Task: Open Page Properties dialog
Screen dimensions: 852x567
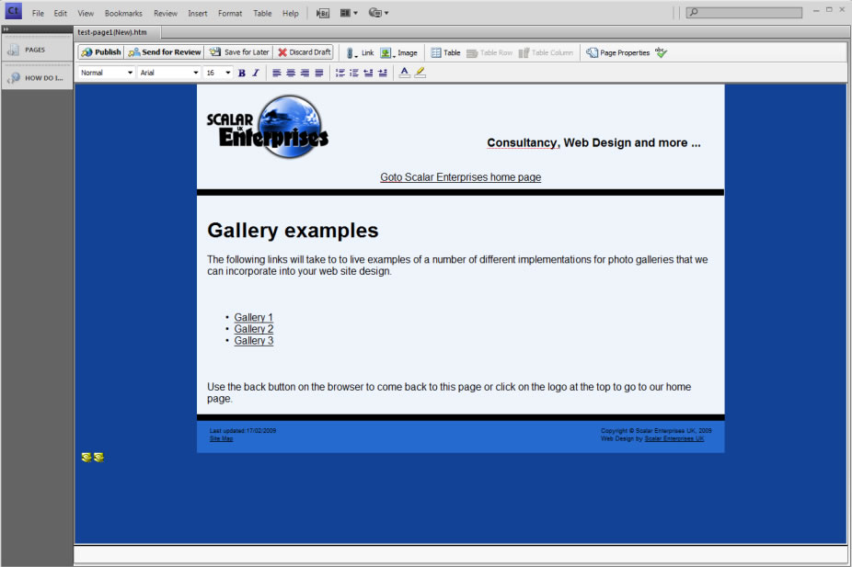Action: pos(617,52)
